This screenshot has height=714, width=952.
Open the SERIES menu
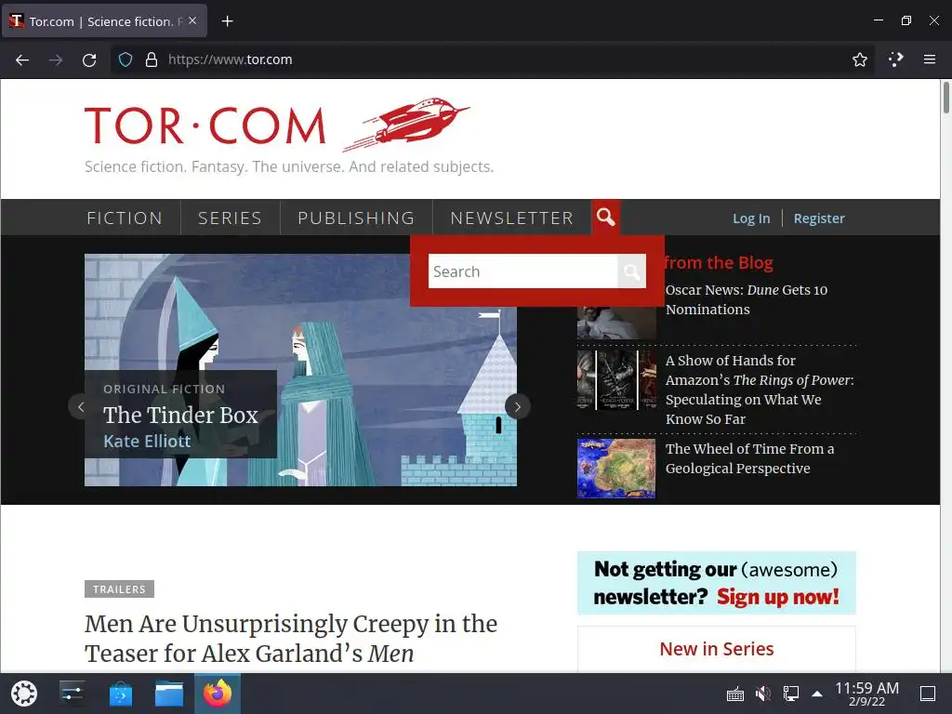point(231,218)
